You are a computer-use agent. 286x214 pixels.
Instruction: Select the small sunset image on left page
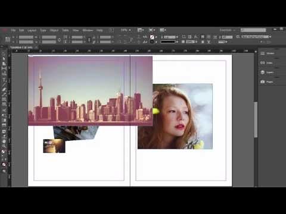point(54,146)
